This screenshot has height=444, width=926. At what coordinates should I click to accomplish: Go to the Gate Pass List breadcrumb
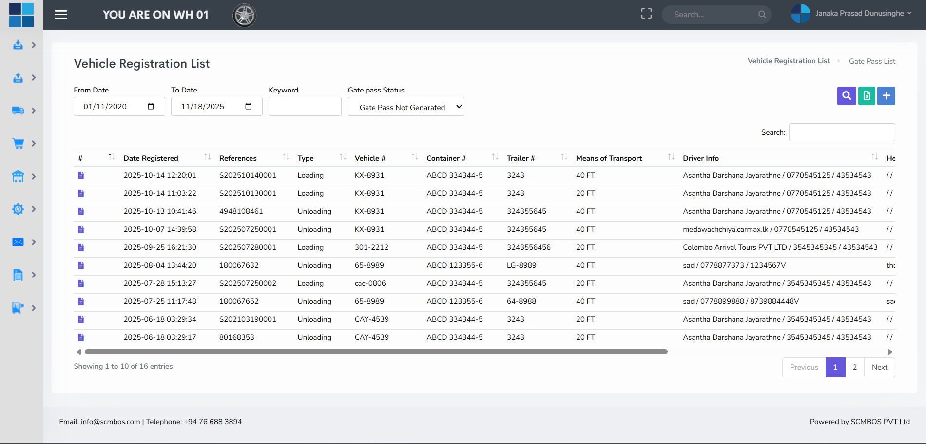(872, 61)
